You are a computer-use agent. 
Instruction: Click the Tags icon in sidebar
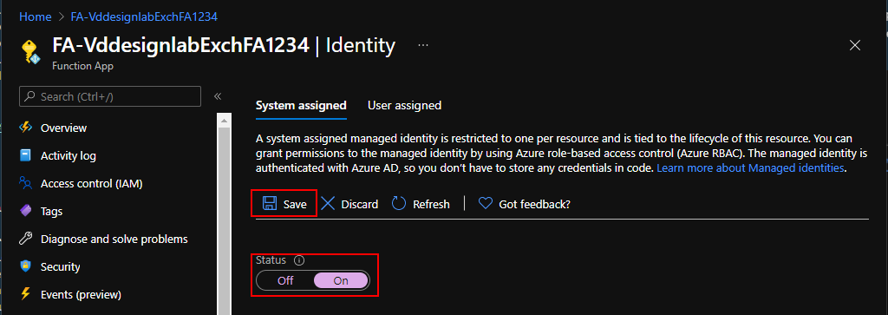[25, 211]
